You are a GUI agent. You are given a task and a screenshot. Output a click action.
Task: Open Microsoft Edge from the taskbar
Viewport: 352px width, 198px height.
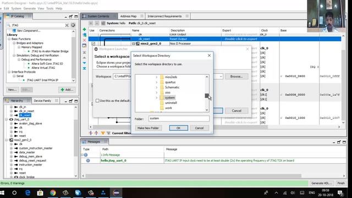click(28, 193)
